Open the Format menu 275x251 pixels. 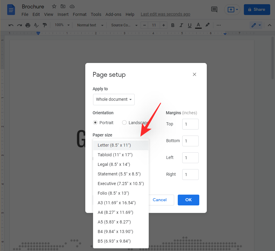(80, 14)
